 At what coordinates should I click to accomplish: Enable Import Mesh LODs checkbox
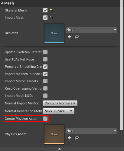[x=45, y=96]
